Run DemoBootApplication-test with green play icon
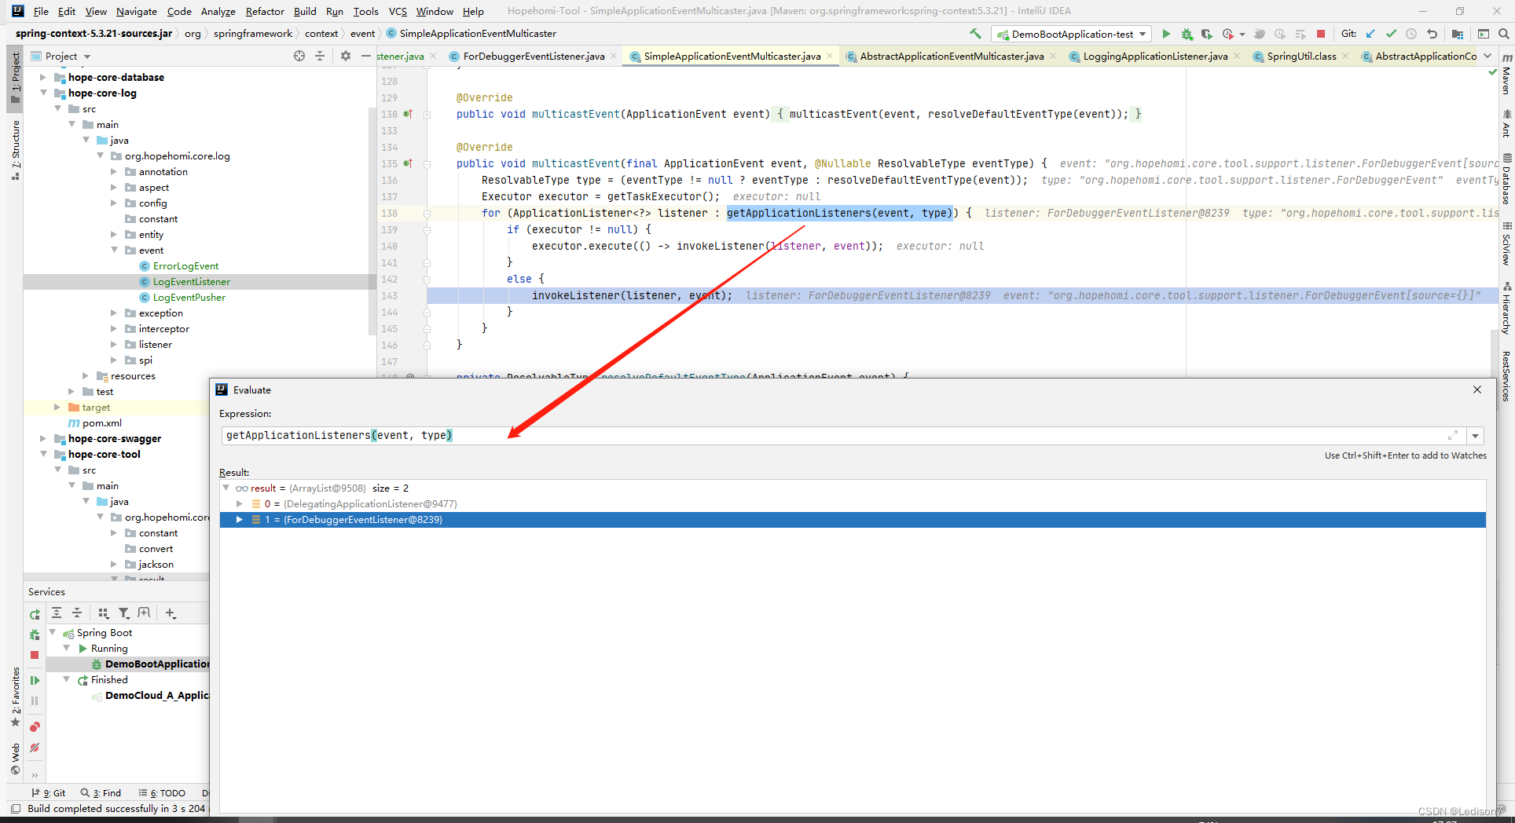The height and width of the screenshot is (823, 1515). click(x=1166, y=34)
